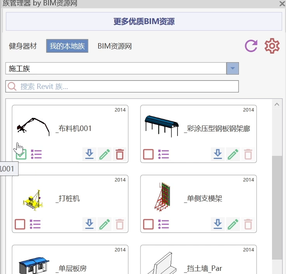286x274 pixels.
Task: Uncheck the _布料机001 checkbox
Action: point(21,154)
